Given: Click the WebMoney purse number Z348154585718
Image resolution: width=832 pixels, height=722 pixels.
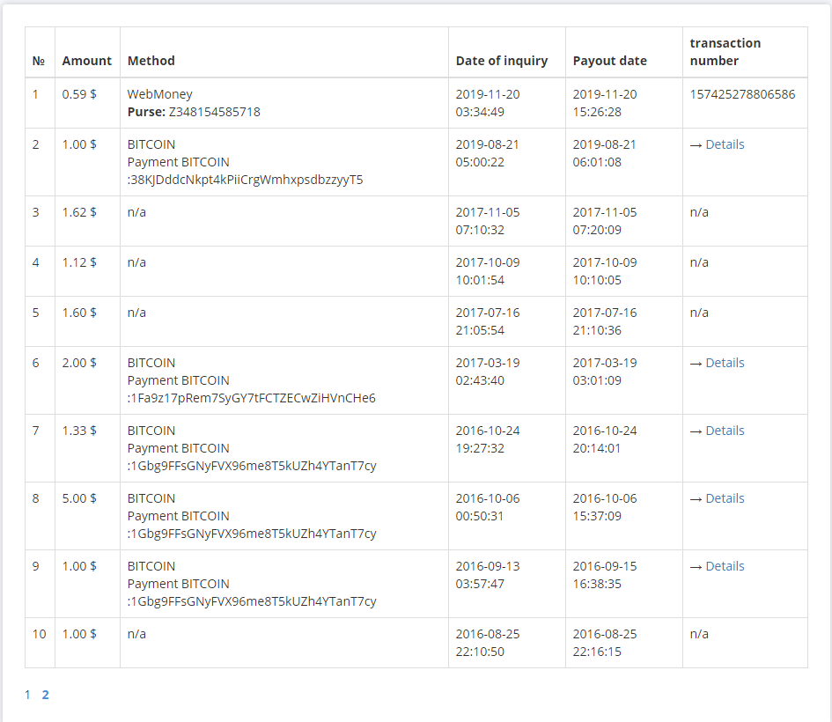Looking at the screenshot, I should pos(214,112).
